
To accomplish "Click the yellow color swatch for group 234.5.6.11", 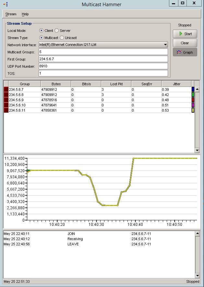I will click(193, 110).
